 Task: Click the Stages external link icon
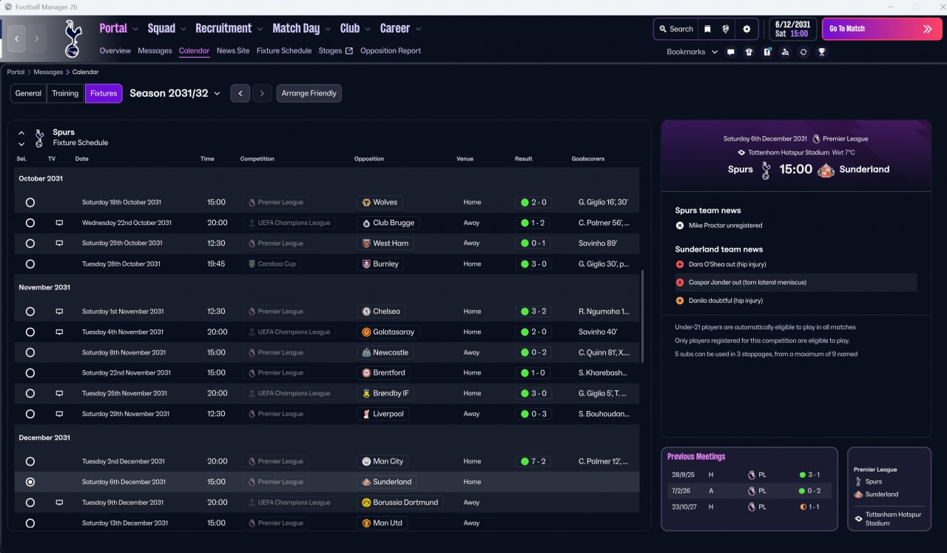[349, 51]
